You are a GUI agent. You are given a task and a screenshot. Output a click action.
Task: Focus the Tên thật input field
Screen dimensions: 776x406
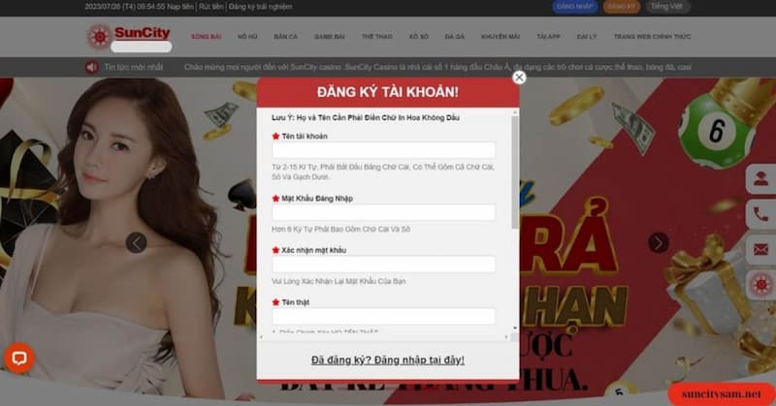click(x=383, y=316)
